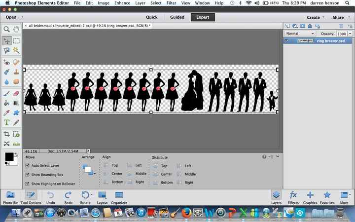Select the Recompose tool

pyautogui.click(x=16, y=134)
